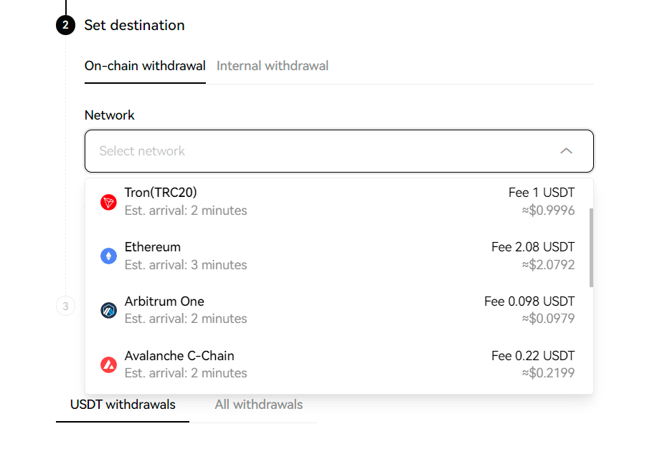
Task: Click the Arbitrum One logo icon
Action: point(108,310)
